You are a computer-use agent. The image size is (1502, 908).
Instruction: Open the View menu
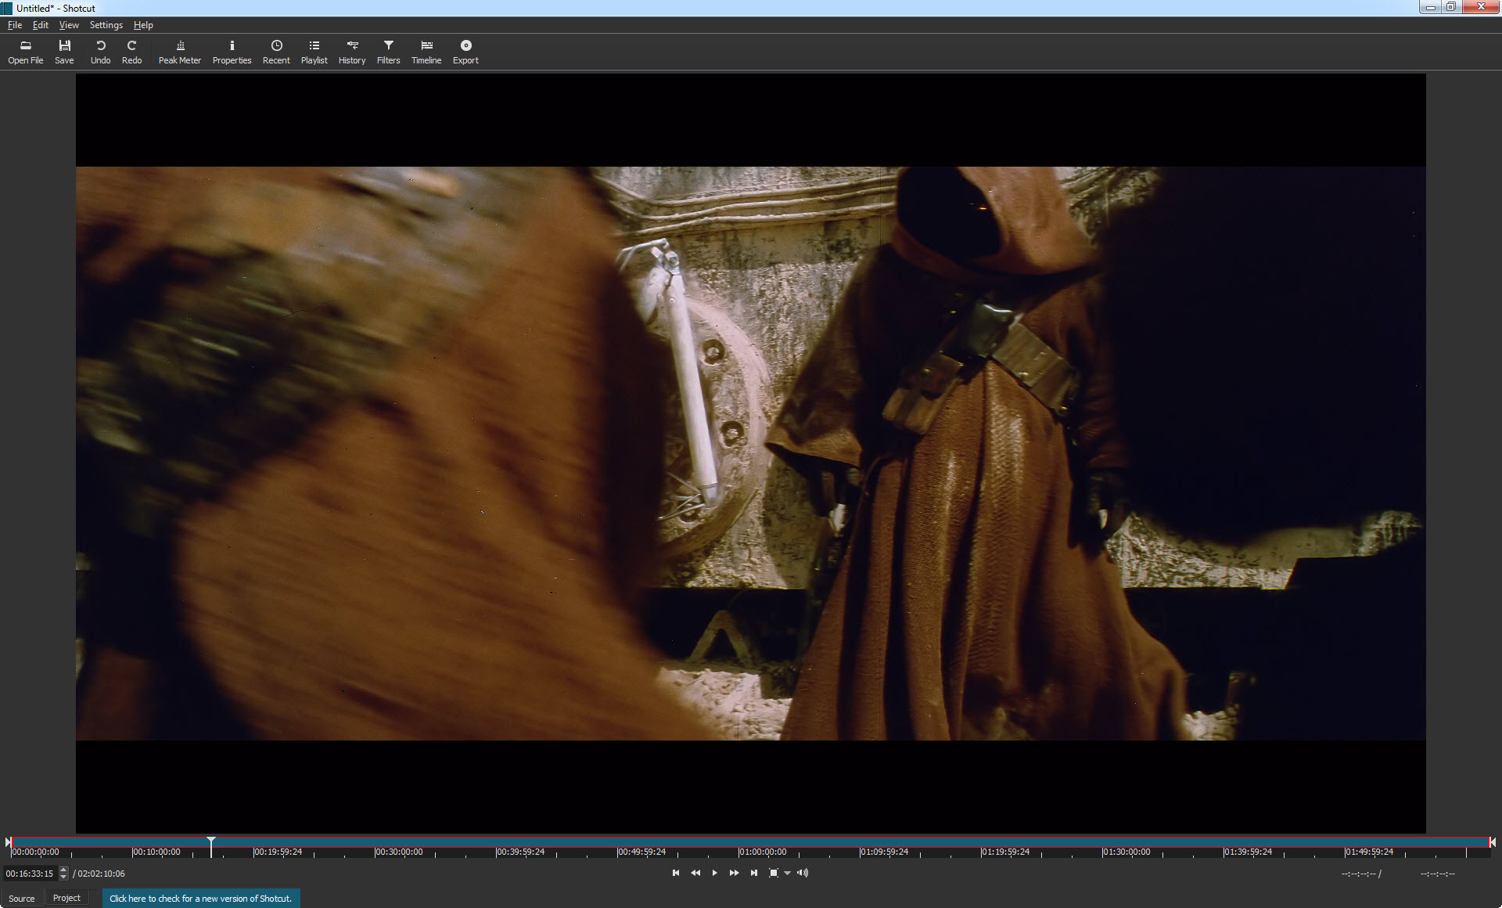(x=69, y=25)
